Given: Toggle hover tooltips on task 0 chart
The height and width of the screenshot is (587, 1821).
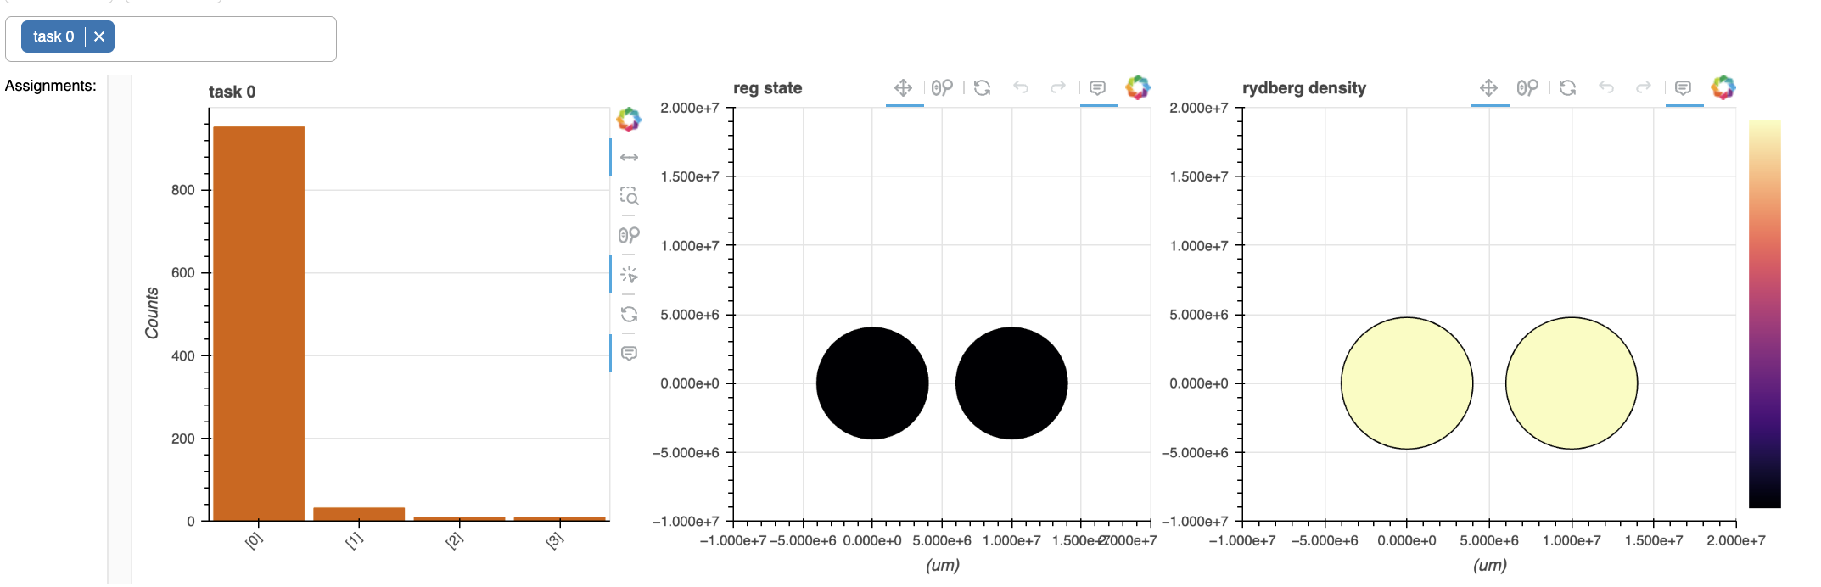Looking at the screenshot, I should (x=629, y=353).
